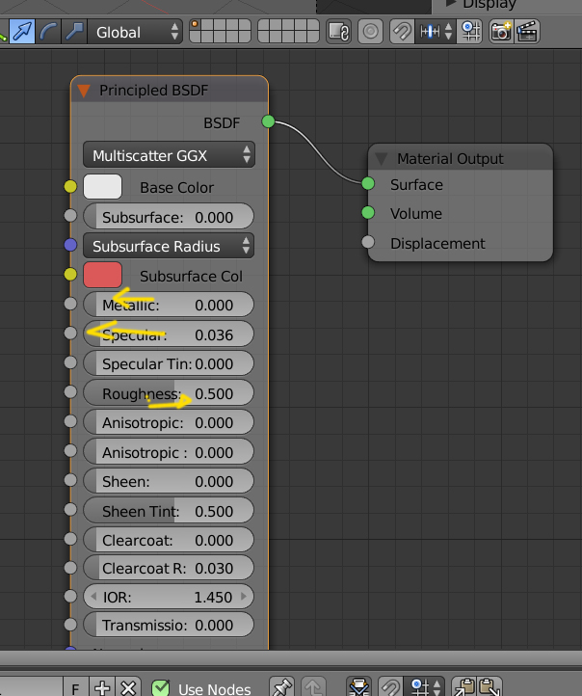Paste nodes from clipboard

click(489, 687)
